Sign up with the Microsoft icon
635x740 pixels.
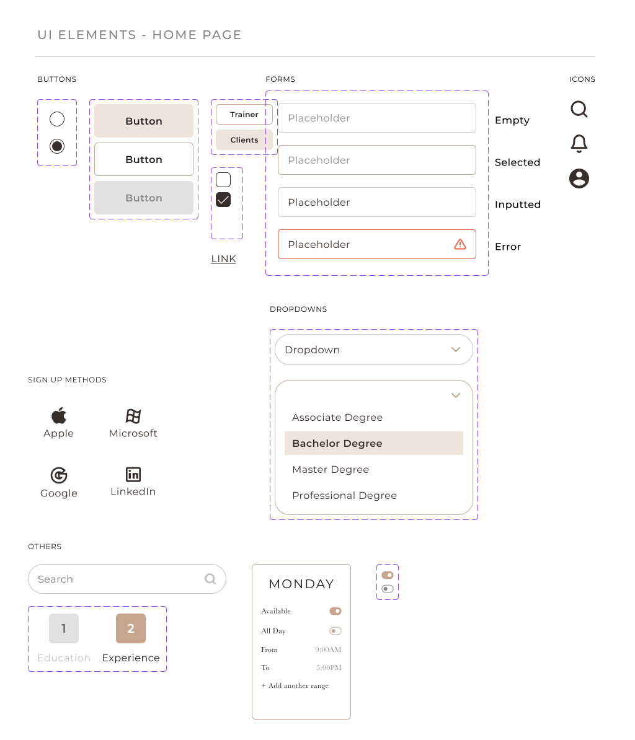(133, 414)
